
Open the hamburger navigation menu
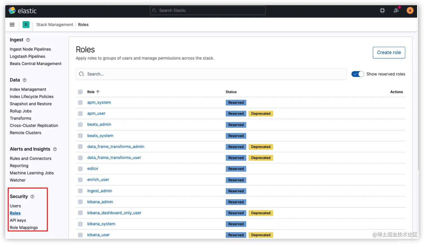(12, 25)
